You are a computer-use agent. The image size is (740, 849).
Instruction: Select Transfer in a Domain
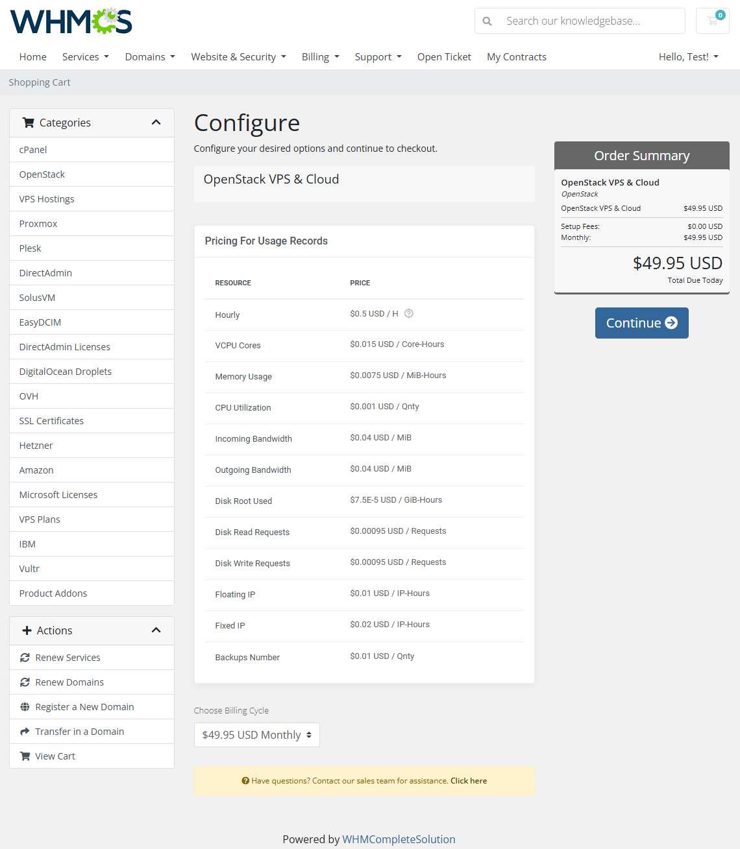coord(79,732)
